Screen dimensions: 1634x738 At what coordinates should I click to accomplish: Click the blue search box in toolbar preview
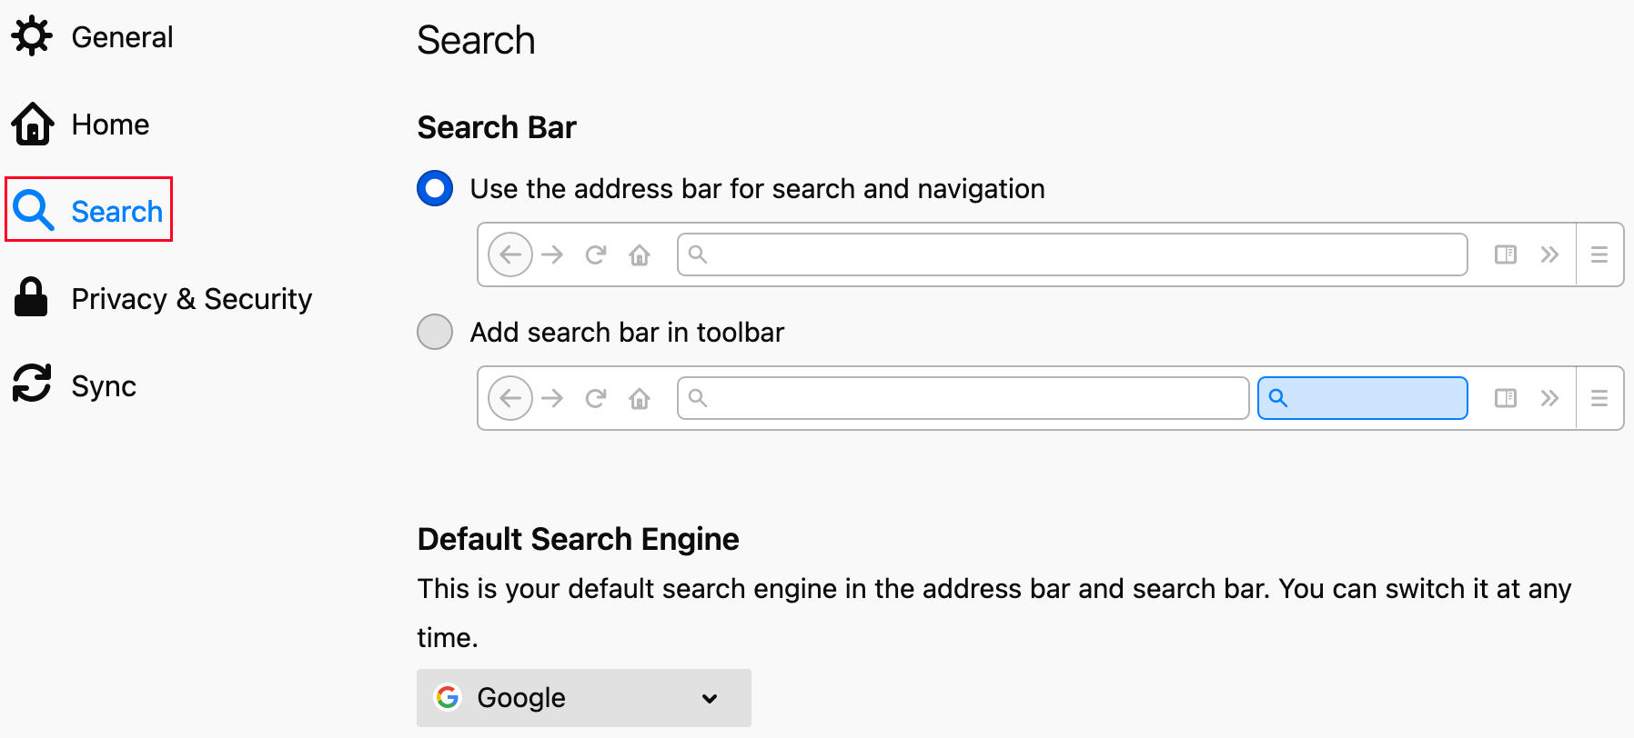pyautogui.click(x=1362, y=398)
